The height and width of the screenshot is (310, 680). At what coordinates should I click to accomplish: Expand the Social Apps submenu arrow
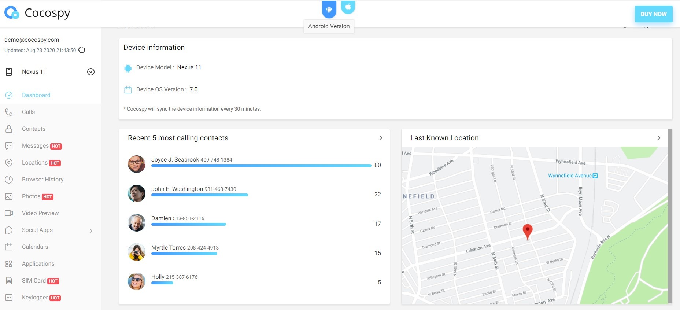(x=91, y=230)
